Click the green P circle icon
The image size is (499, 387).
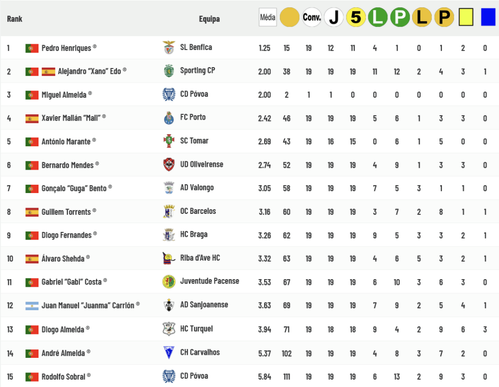pyautogui.click(x=400, y=18)
